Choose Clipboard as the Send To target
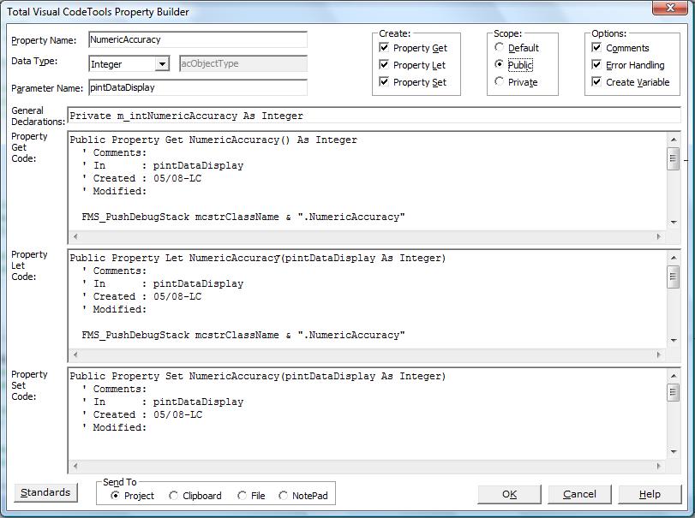 [173, 496]
